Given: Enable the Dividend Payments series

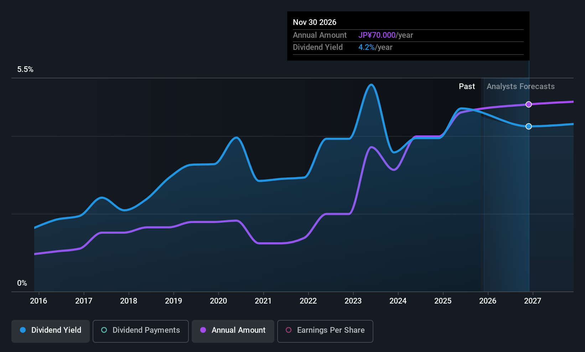Looking at the screenshot, I should 141,330.
